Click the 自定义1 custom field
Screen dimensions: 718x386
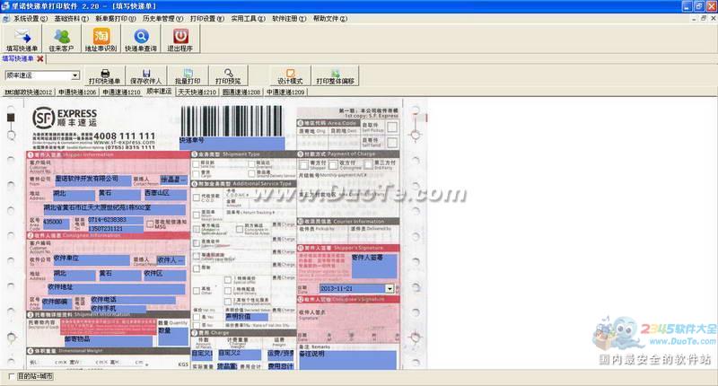[x=202, y=355]
